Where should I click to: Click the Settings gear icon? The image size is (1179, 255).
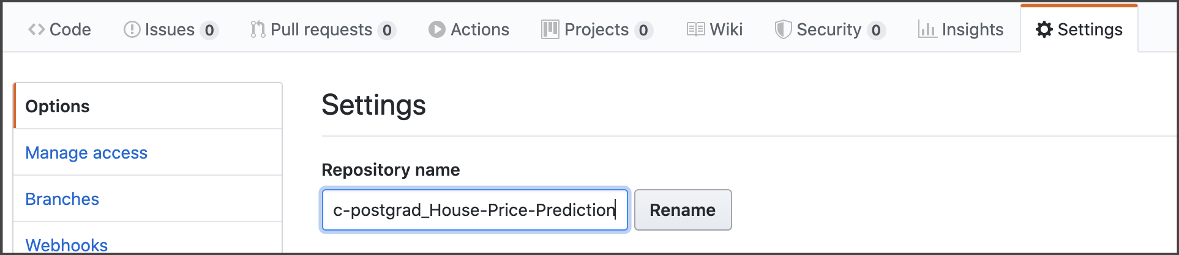click(1044, 29)
